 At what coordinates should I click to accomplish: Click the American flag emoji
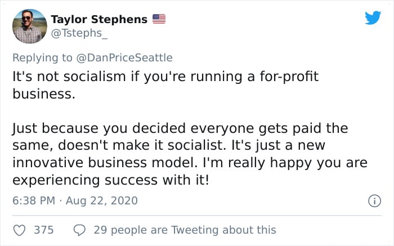click(159, 19)
